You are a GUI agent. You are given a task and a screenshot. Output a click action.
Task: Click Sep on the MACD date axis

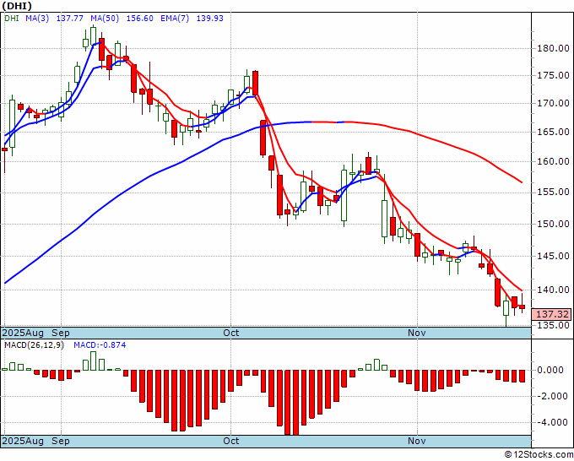point(61,441)
